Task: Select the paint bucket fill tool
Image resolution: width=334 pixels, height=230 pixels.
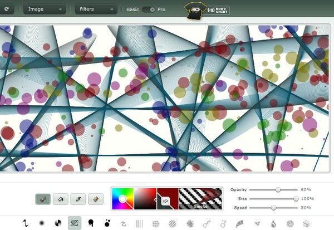Action: (61, 198)
